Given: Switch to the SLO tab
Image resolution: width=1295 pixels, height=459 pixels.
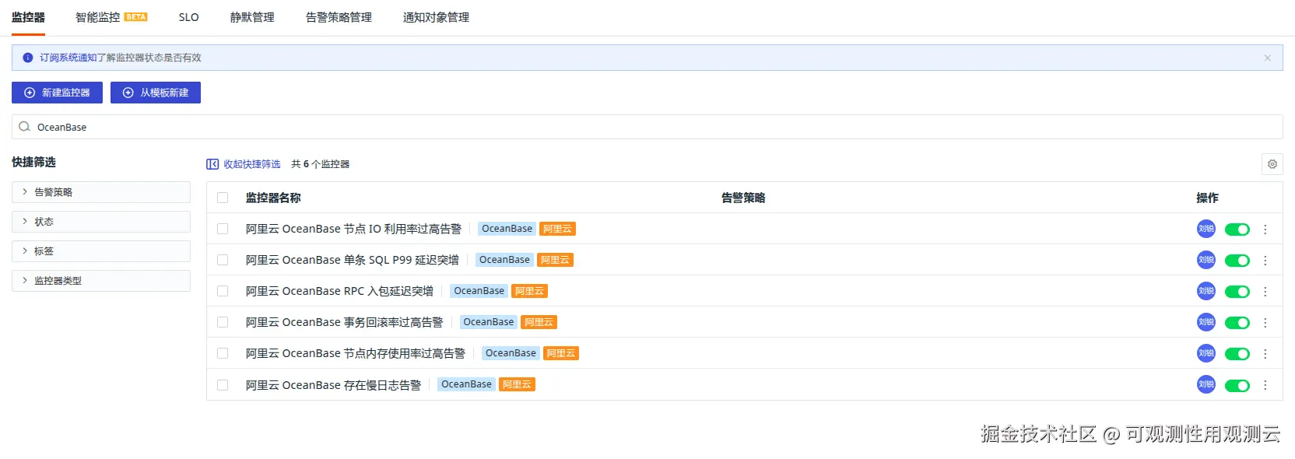Looking at the screenshot, I should click(x=188, y=17).
